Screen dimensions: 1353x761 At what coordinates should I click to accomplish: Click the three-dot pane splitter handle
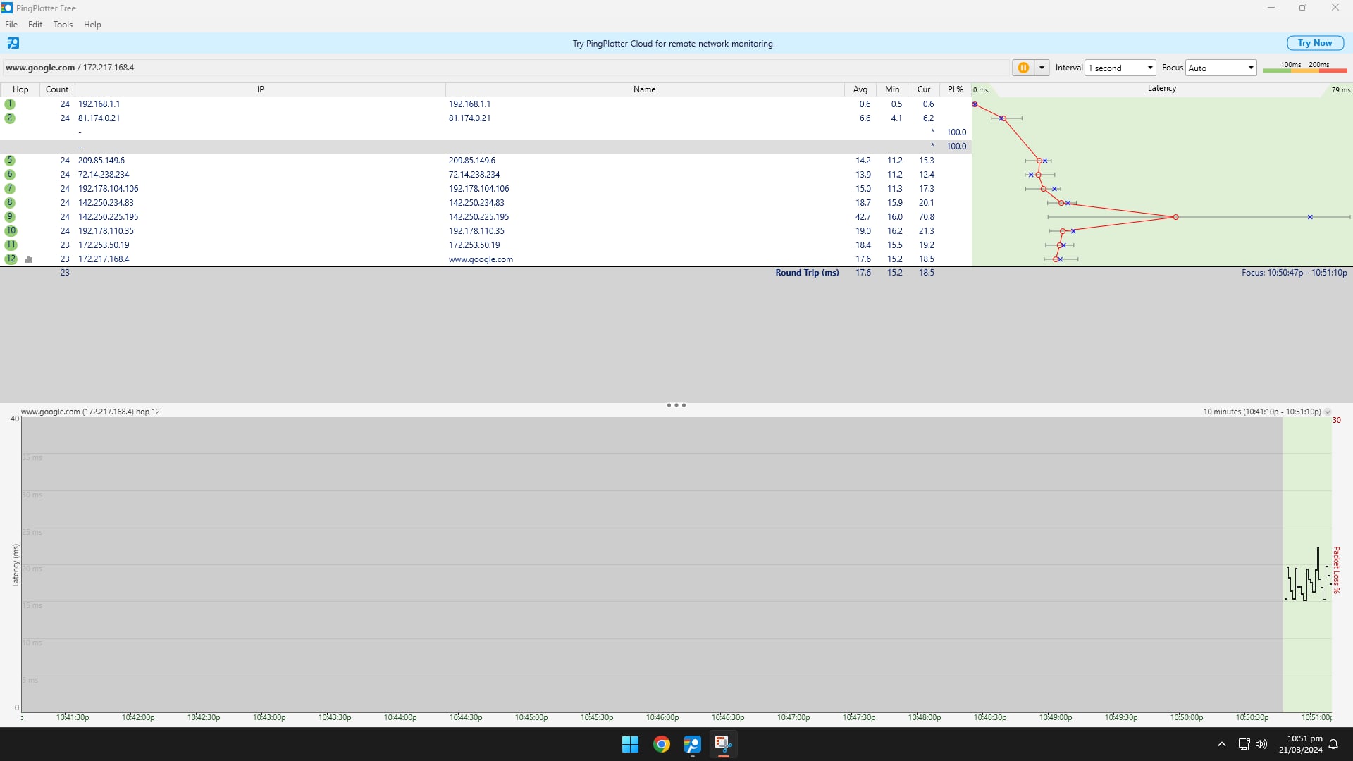pyautogui.click(x=676, y=405)
